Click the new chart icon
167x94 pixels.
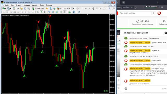[x=3, y=8]
